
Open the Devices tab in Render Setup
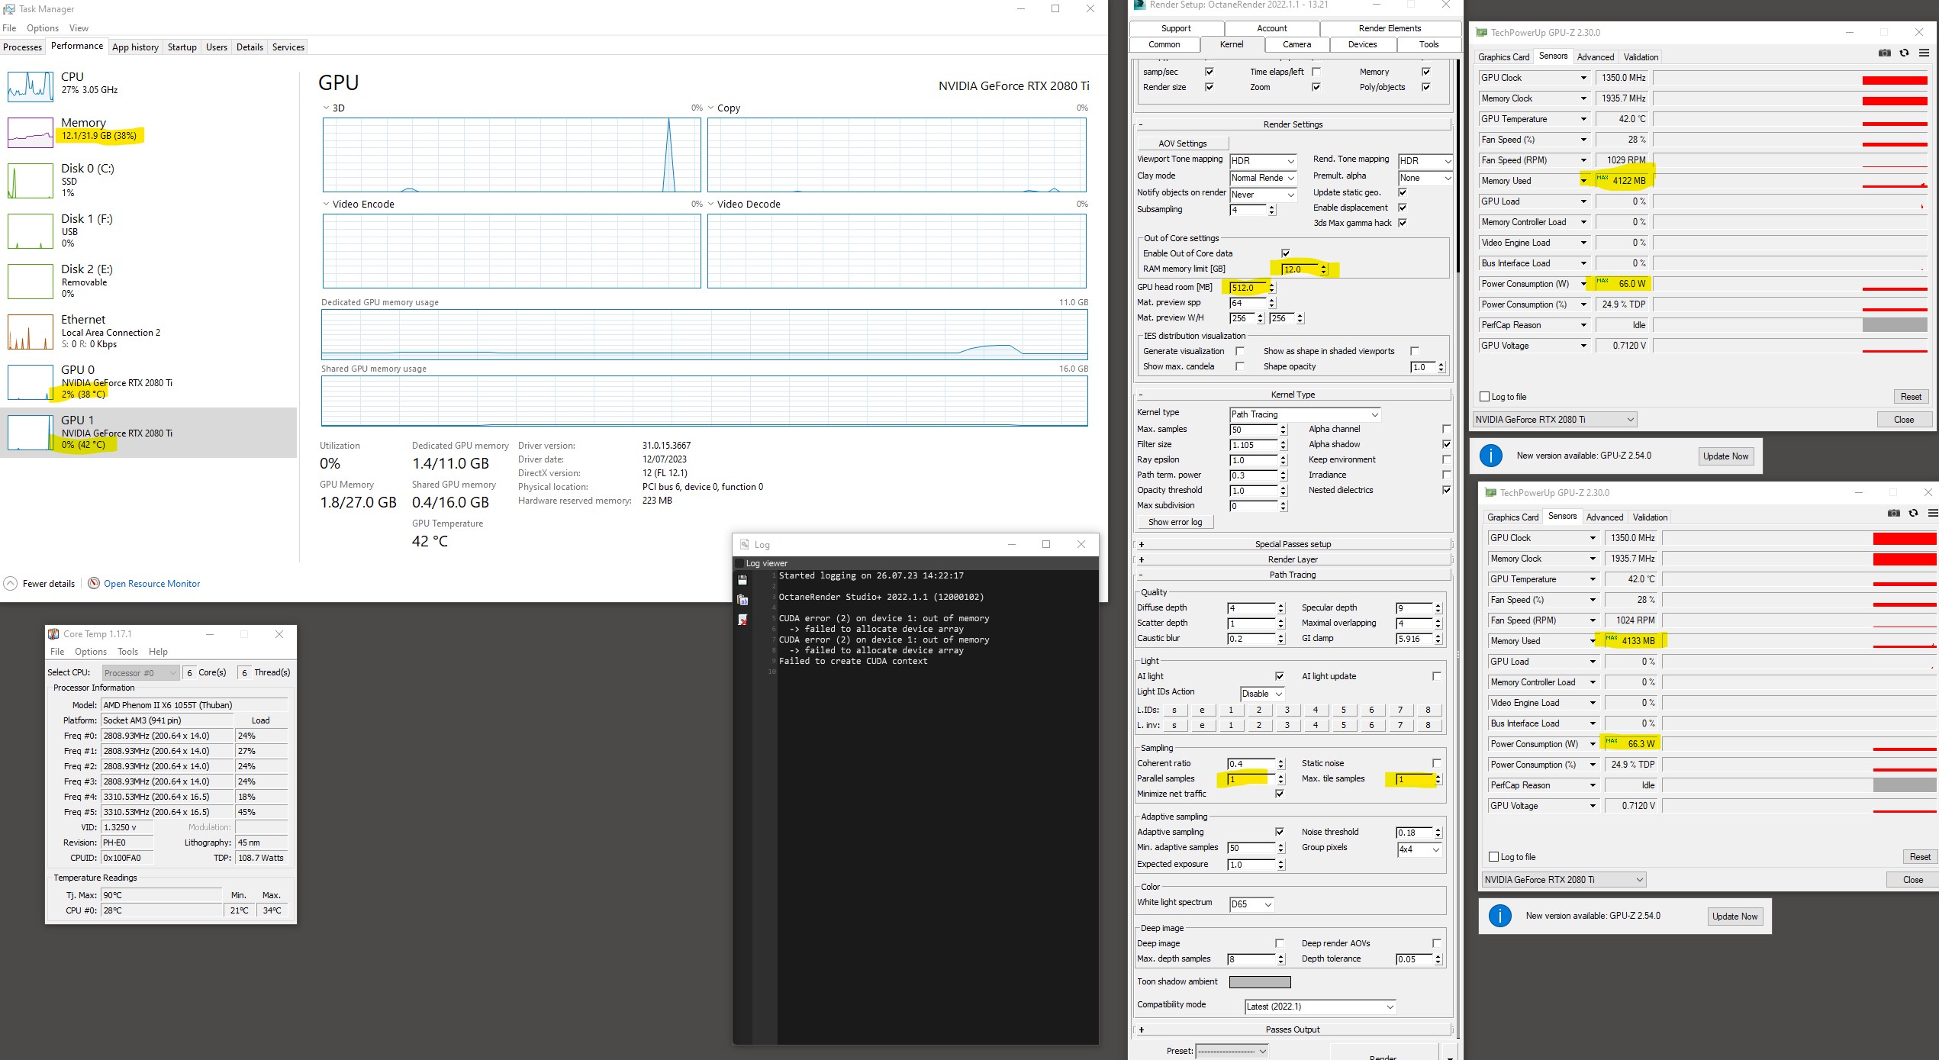click(1362, 44)
